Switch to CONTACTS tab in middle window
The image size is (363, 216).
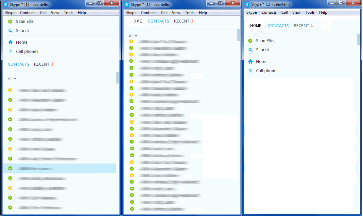tap(158, 21)
